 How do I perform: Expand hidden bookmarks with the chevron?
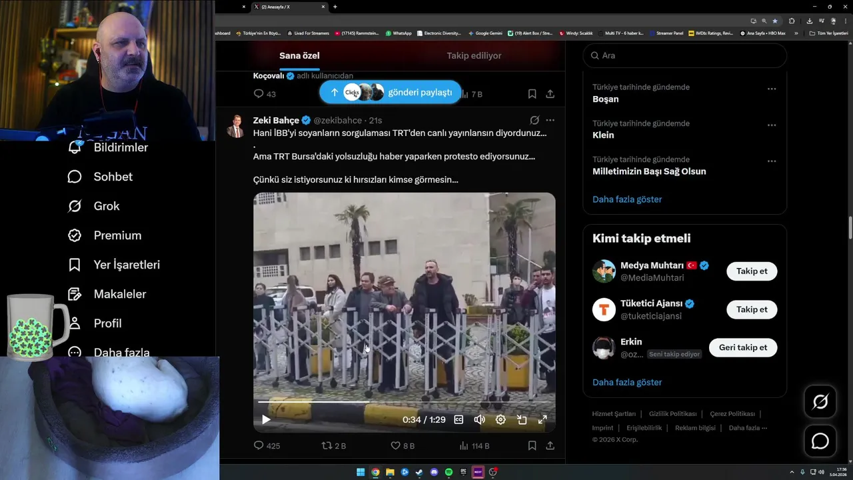[x=796, y=33]
